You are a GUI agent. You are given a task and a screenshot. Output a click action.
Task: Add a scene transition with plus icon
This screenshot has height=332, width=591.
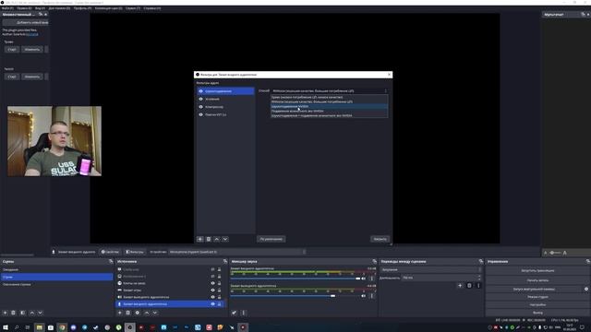click(x=460, y=285)
